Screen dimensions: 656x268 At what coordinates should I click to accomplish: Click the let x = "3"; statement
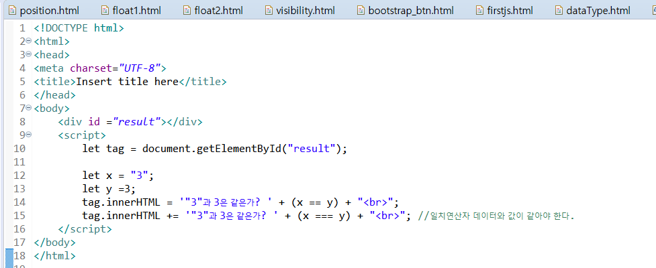click(118, 176)
